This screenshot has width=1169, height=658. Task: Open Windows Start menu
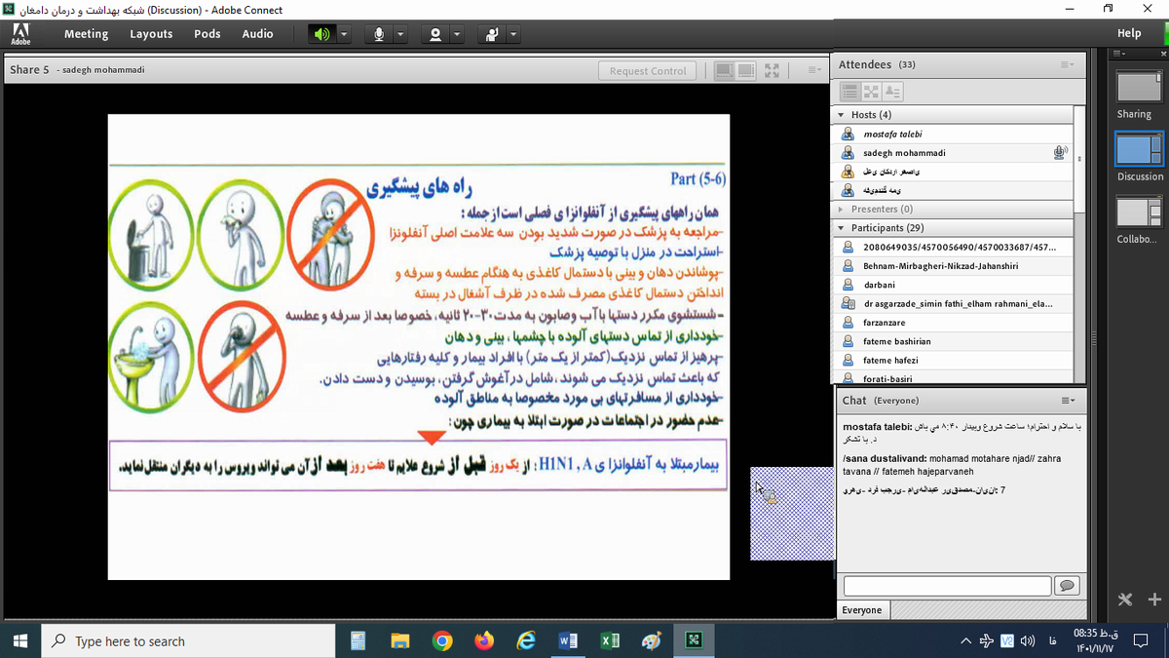tap(20, 640)
